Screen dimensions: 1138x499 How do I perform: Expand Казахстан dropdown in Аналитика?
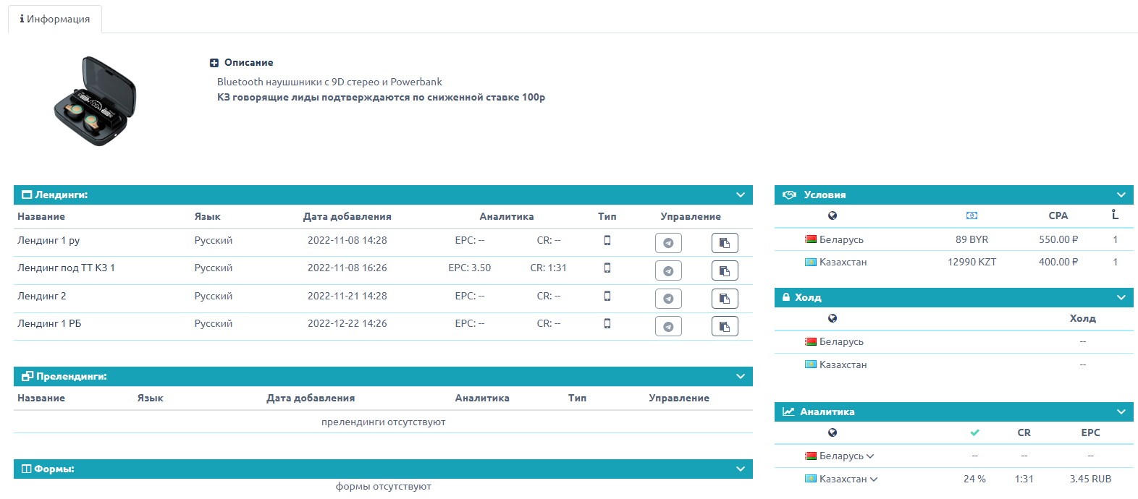(x=874, y=479)
